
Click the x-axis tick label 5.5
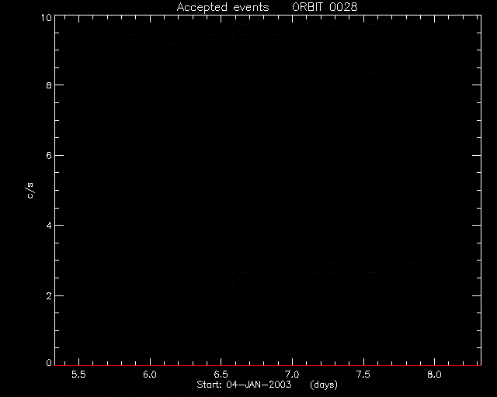pos(78,375)
